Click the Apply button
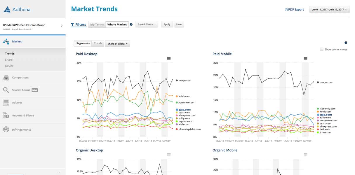 pyautogui.click(x=167, y=24)
